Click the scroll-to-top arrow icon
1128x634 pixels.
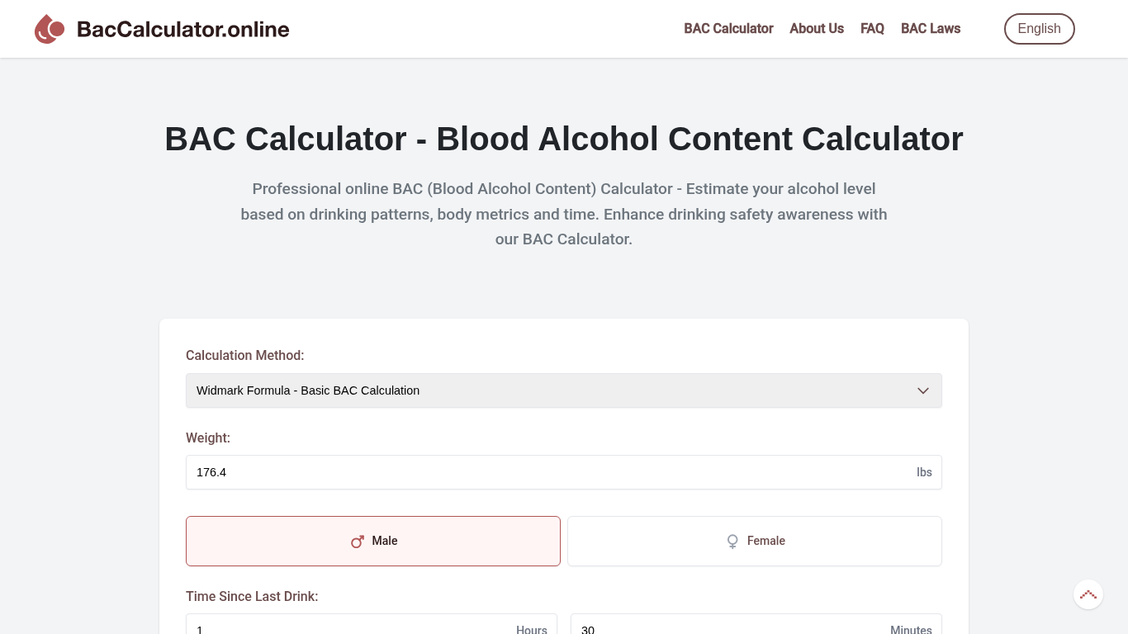(x=1088, y=594)
